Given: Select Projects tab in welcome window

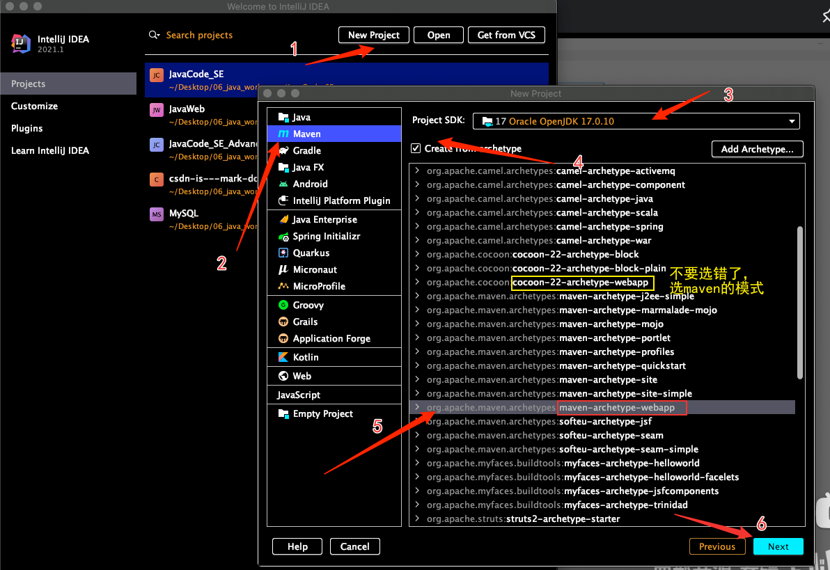Looking at the screenshot, I should tap(68, 84).
